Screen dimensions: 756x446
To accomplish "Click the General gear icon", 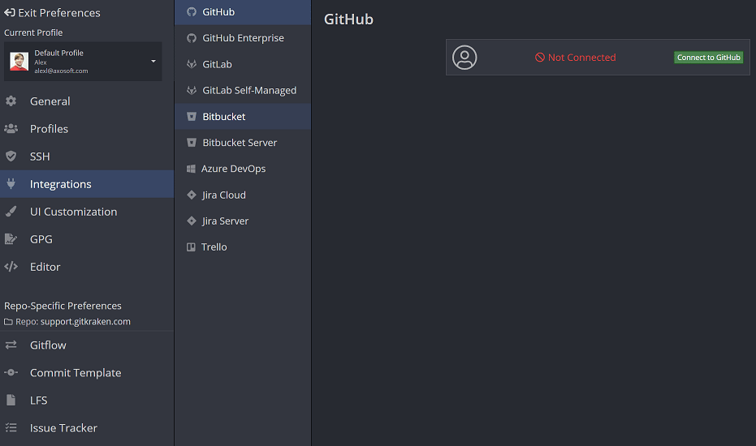I will (11, 101).
